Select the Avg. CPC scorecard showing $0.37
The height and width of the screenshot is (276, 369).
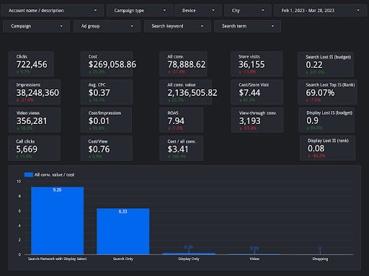(x=107, y=92)
